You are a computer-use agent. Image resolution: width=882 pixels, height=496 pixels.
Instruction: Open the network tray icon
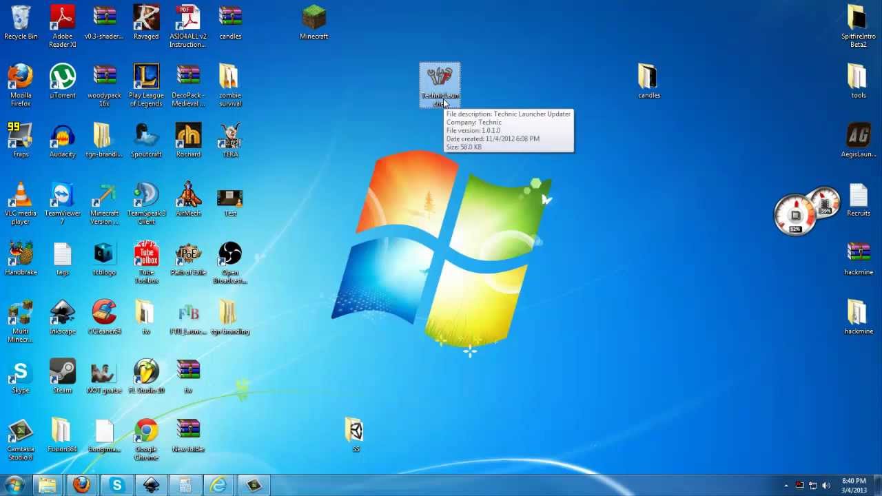(x=812, y=486)
